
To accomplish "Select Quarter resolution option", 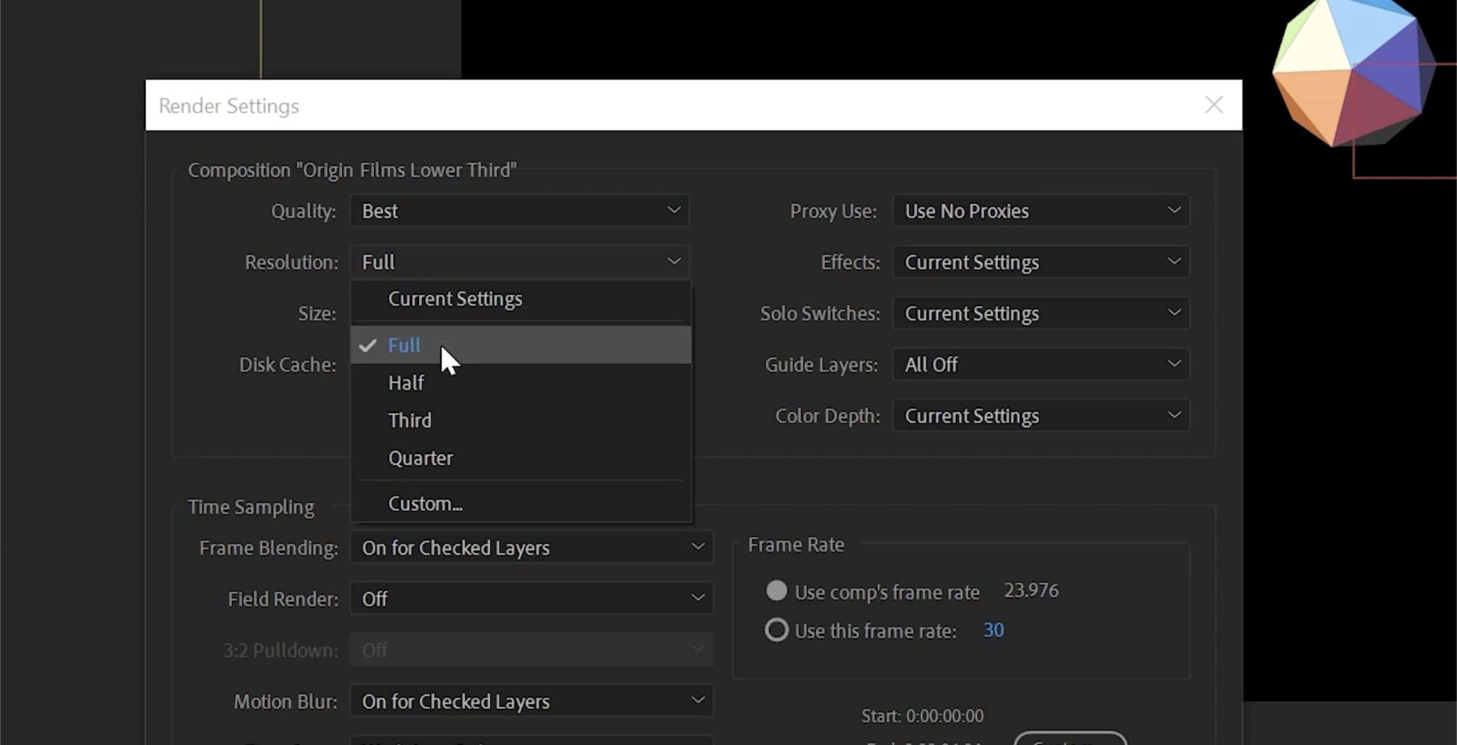I will [x=521, y=458].
